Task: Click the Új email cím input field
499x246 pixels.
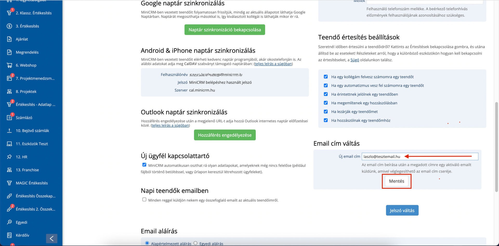Action: (x=420, y=156)
